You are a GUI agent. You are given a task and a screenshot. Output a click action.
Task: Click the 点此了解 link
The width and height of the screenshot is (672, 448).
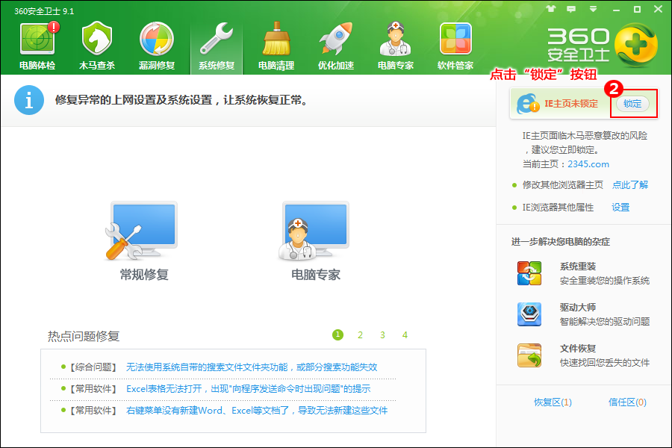coord(629,184)
